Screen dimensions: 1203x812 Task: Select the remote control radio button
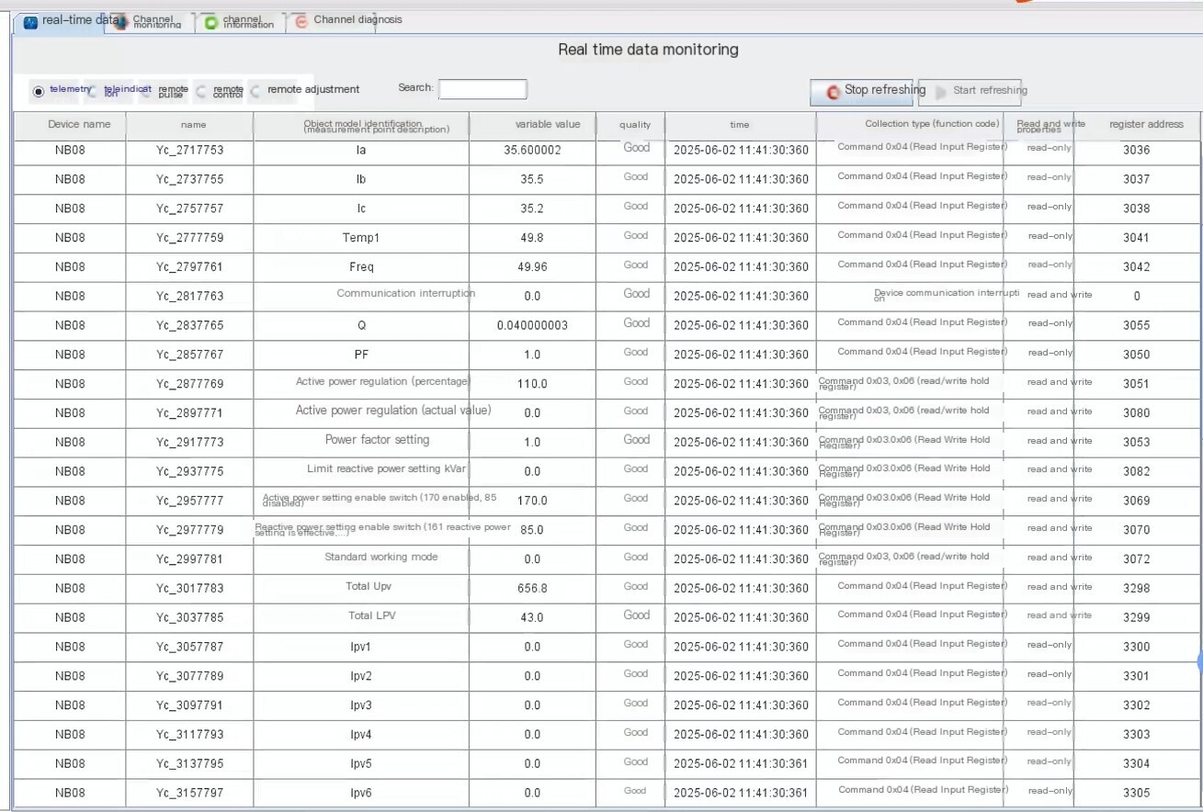click(x=201, y=91)
